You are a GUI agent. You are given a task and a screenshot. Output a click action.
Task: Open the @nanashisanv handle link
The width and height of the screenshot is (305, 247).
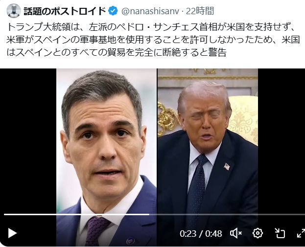point(150,11)
